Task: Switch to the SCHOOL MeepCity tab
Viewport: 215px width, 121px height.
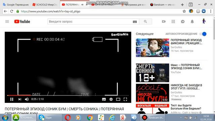Action: 45,5
